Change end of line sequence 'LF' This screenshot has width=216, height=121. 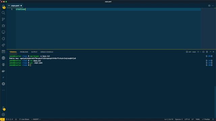pyautogui.click(x=193, y=119)
